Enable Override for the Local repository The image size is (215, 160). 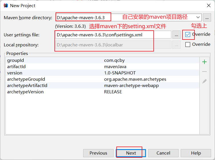[188, 44]
